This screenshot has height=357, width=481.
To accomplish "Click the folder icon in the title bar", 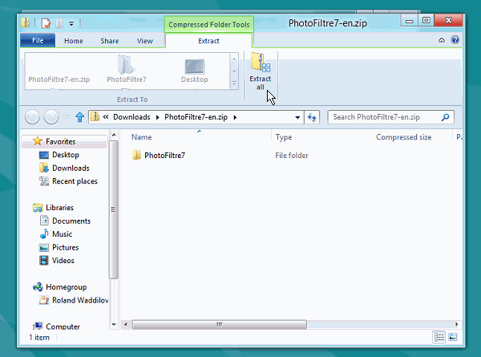I will click(x=26, y=23).
